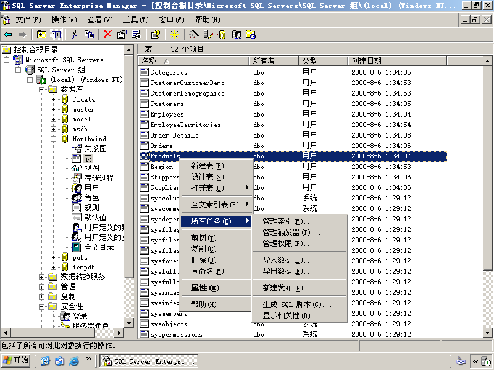Open the 文件(F) menu
This screenshot has width=494, height=370.
click(28, 20)
